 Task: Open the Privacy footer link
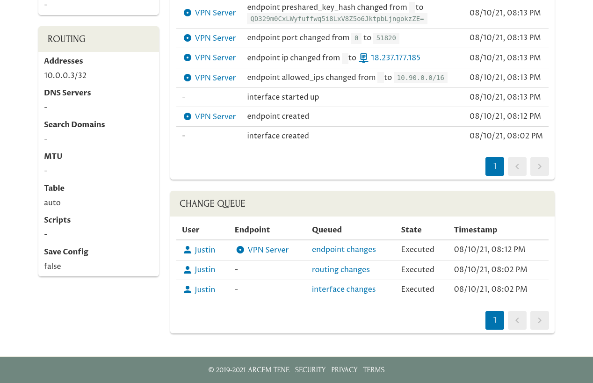pyautogui.click(x=344, y=370)
